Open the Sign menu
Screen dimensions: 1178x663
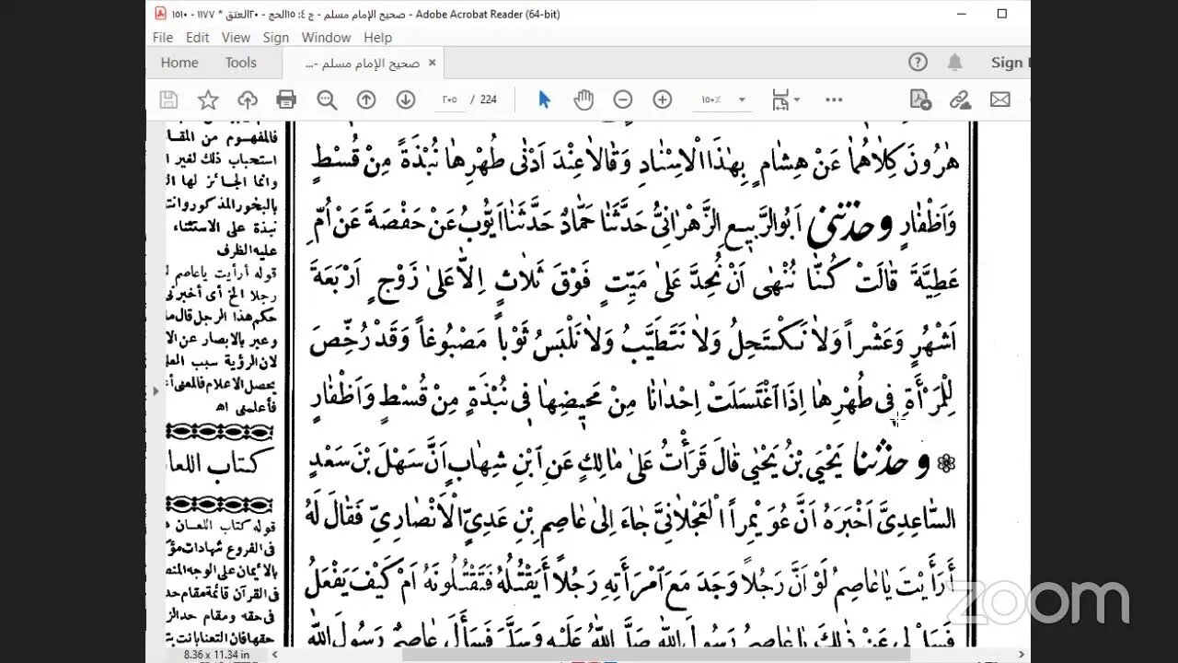coord(276,38)
